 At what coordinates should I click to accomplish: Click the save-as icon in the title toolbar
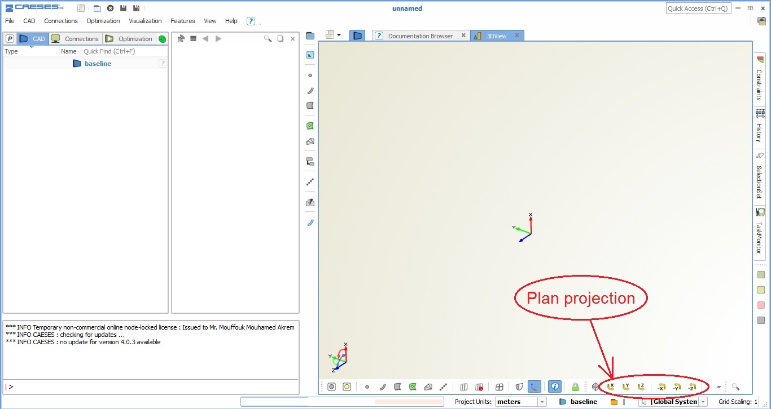(x=136, y=8)
